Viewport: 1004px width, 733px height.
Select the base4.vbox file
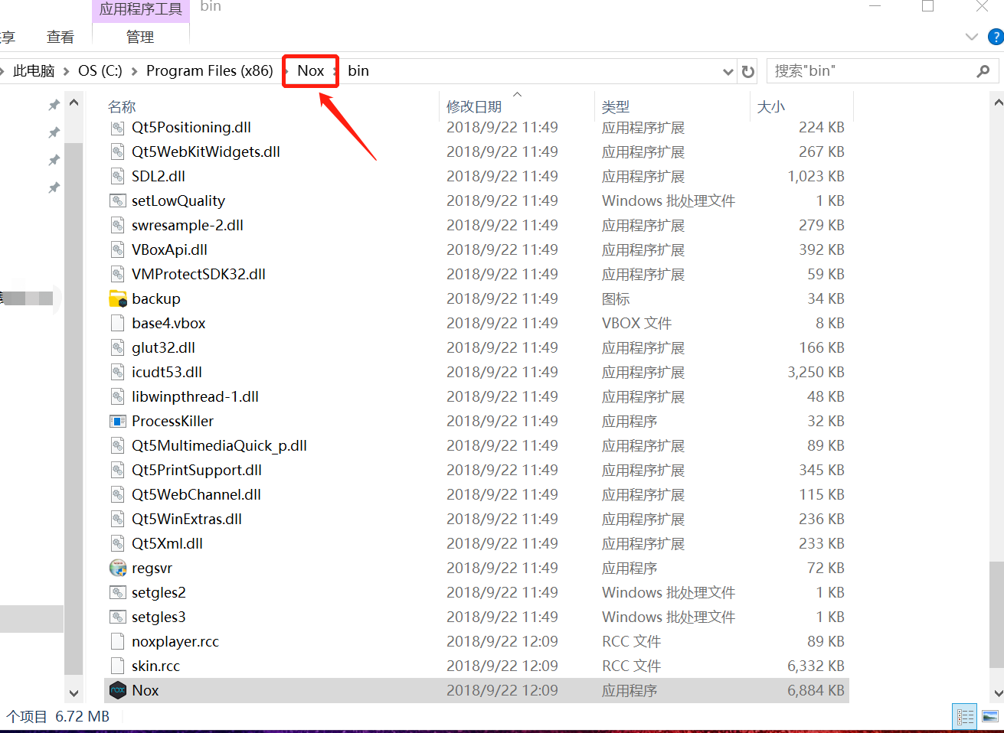(167, 323)
